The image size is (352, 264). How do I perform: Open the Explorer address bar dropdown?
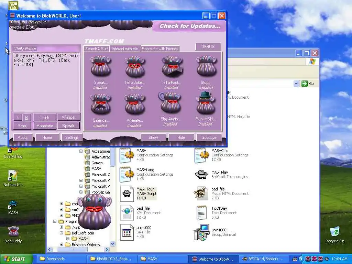coord(296,84)
